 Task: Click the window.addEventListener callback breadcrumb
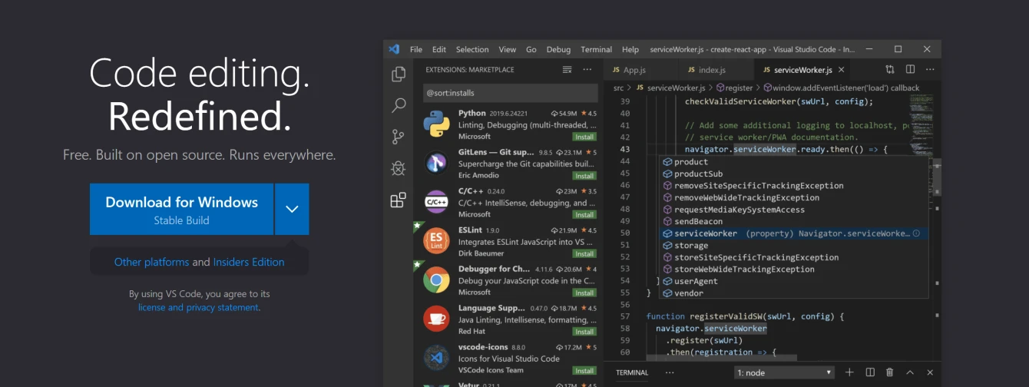(842, 88)
